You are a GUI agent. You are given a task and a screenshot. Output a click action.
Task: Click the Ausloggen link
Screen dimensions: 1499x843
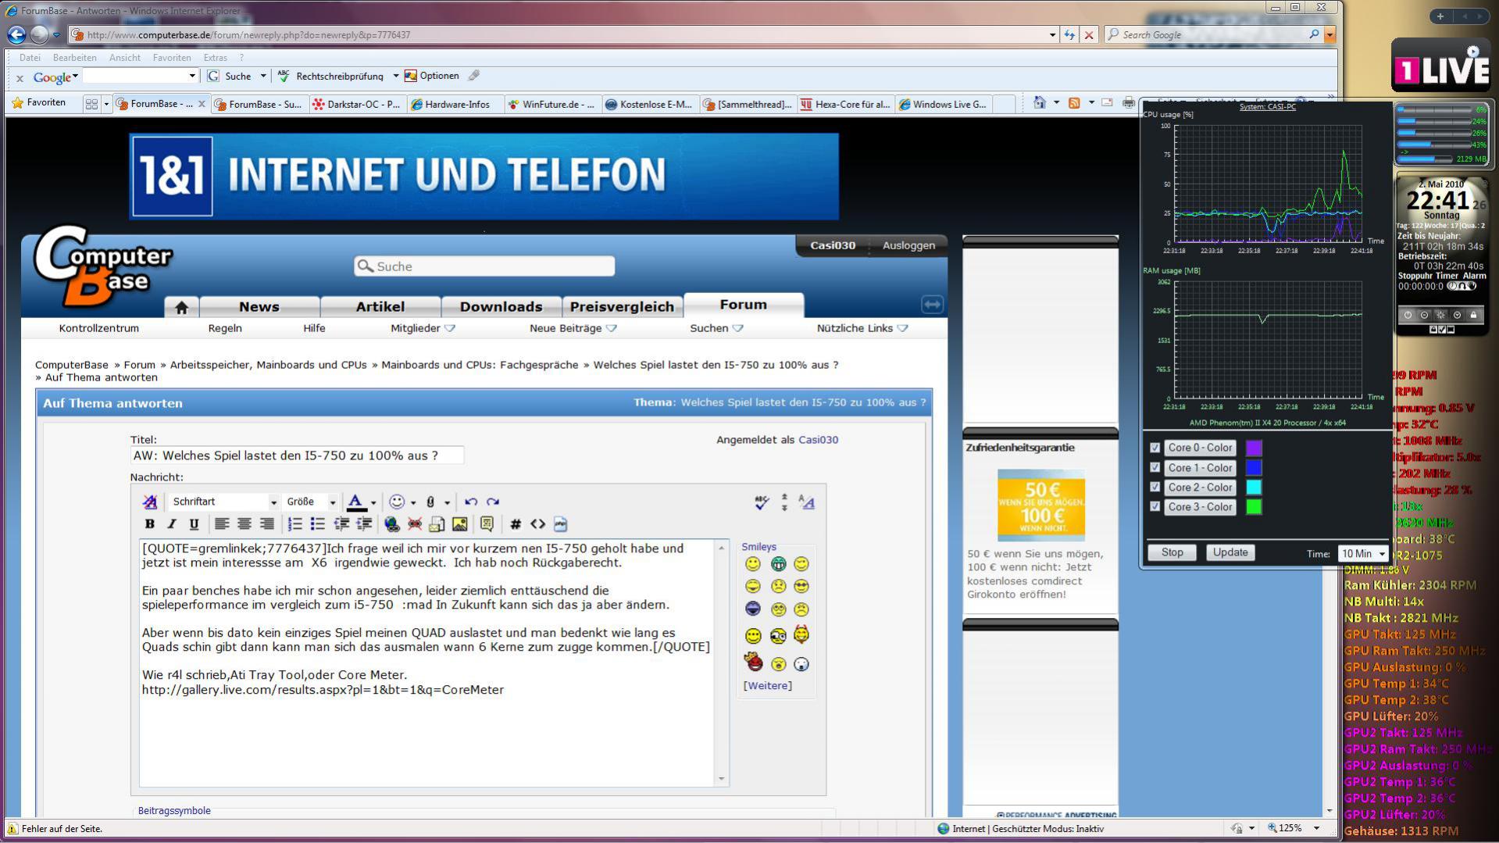tap(908, 245)
